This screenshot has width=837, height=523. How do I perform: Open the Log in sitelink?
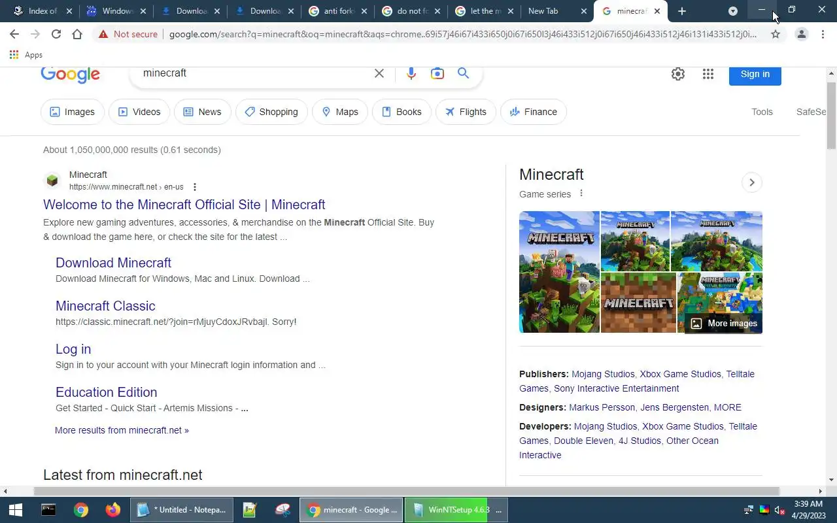73,349
